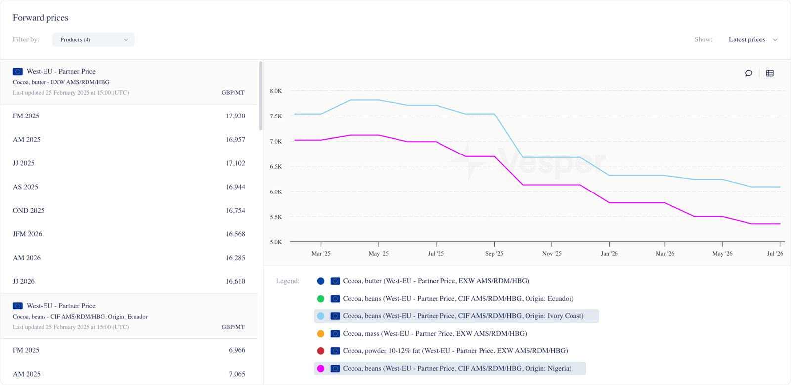The height and width of the screenshot is (385, 791).
Task: Toggle Cocoa beans Ecuador series in legend
Action: point(458,299)
